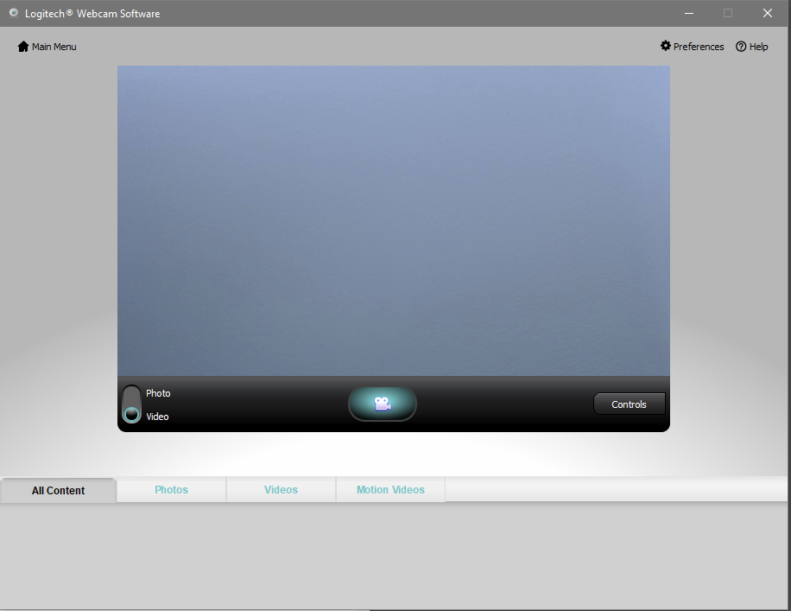Select the Photo mode label
This screenshot has height=611, width=791.
point(158,393)
